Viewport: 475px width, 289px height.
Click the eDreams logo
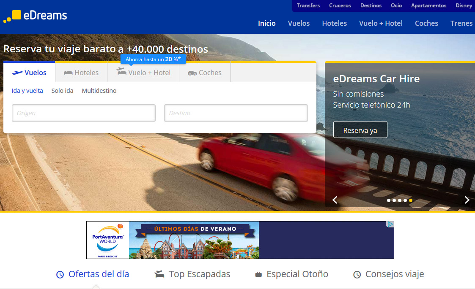(x=35, y=16)
